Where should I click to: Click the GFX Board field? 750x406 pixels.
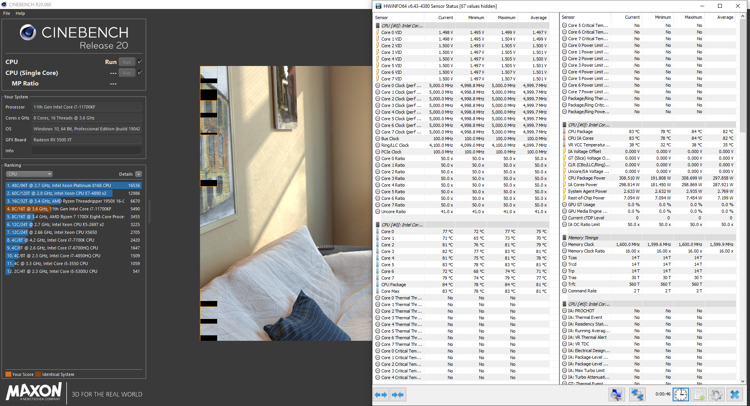pyautogui.click(x=87, y=140)
